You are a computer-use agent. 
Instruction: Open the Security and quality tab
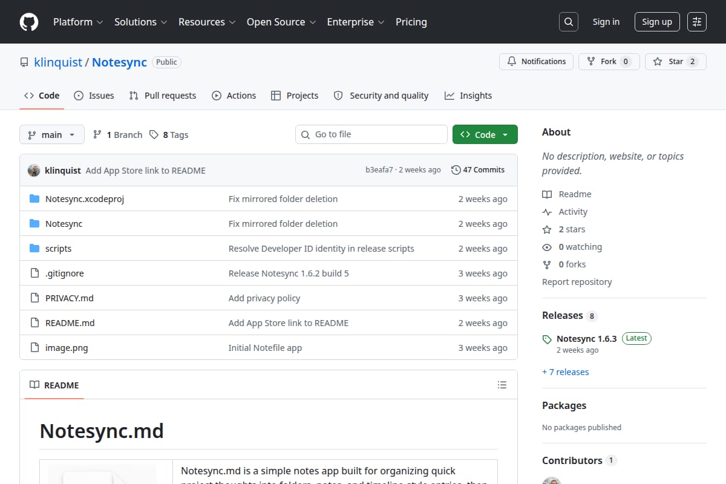coord(381,96)
